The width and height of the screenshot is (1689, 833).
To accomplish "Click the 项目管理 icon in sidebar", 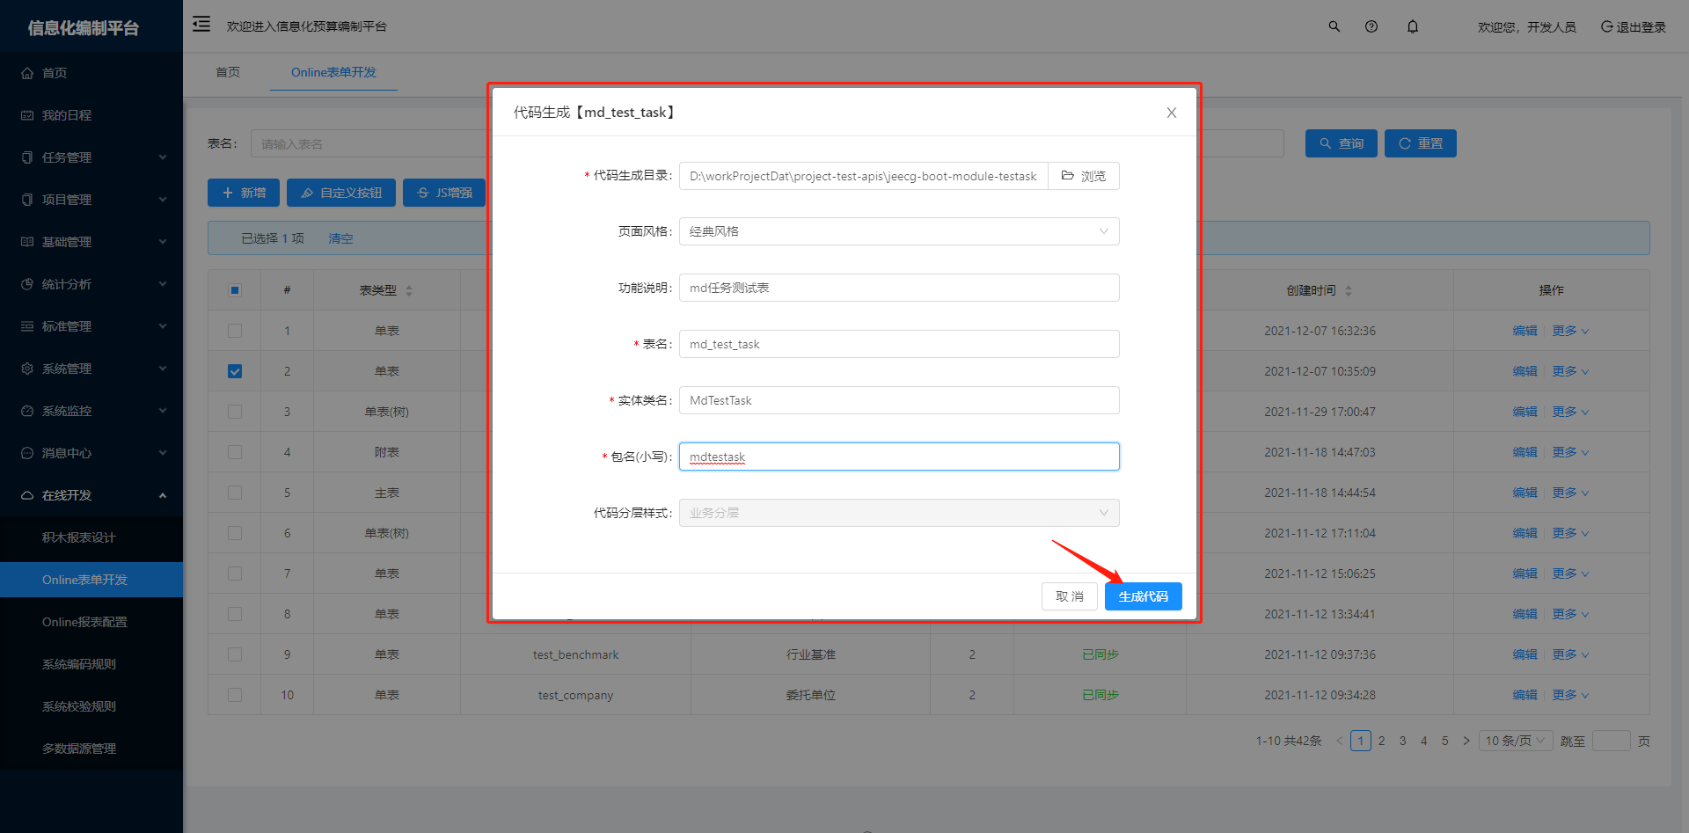I will click(27, 200).
